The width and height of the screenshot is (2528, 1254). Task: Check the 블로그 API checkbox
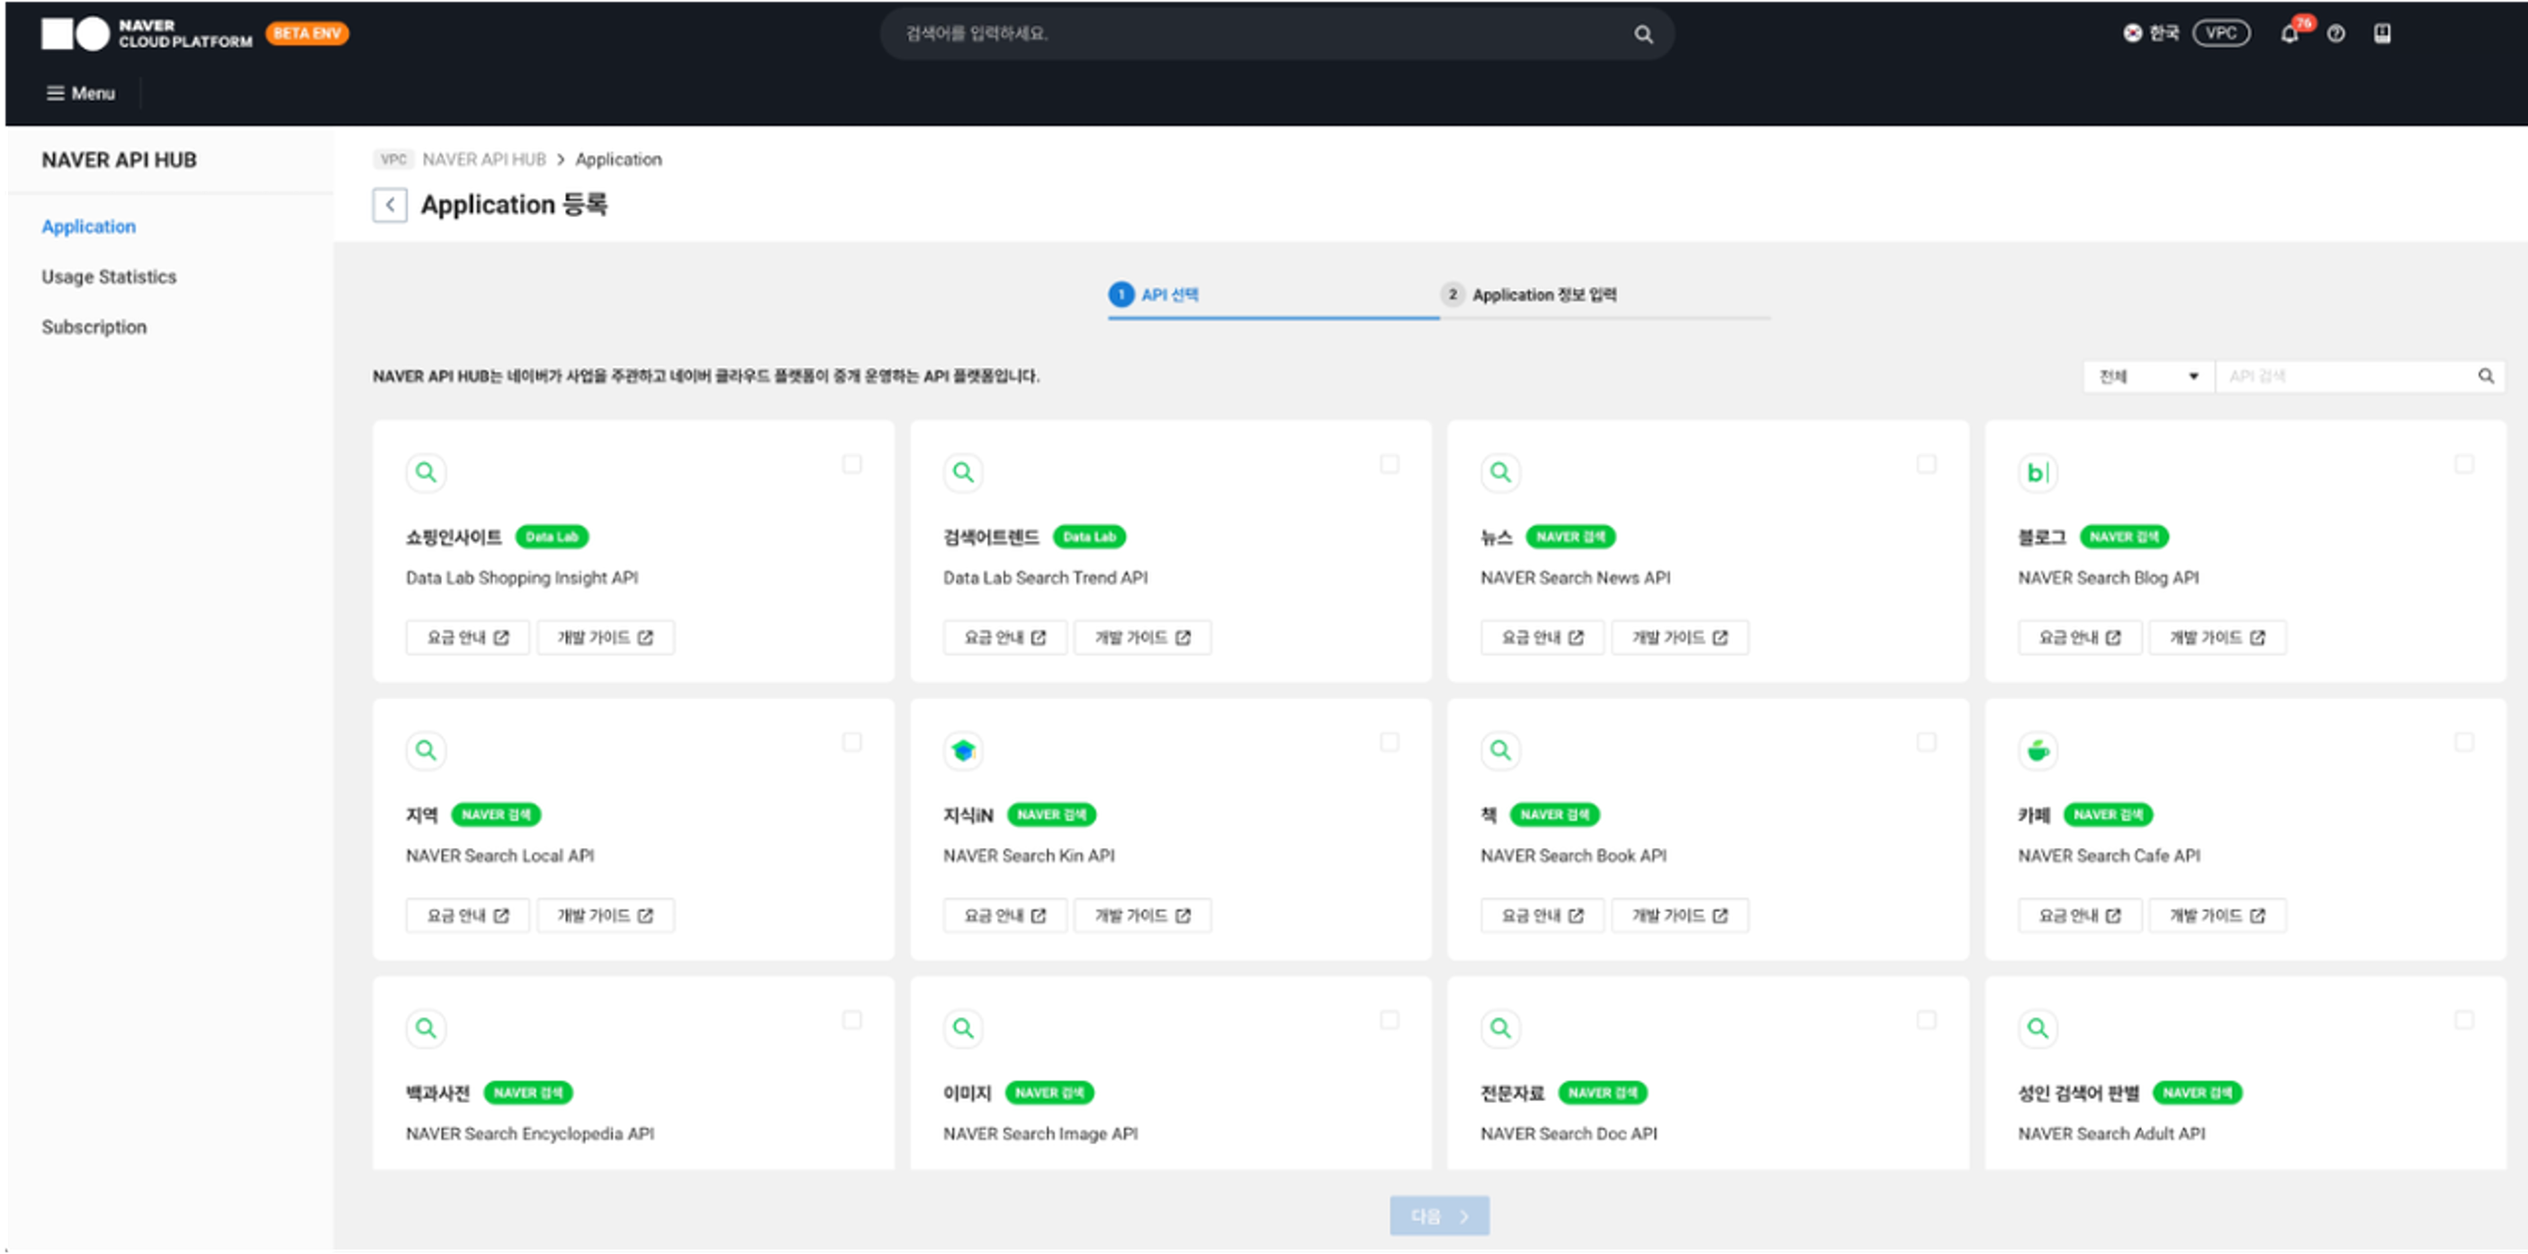pyautogui.click(x=2464, y=464)
